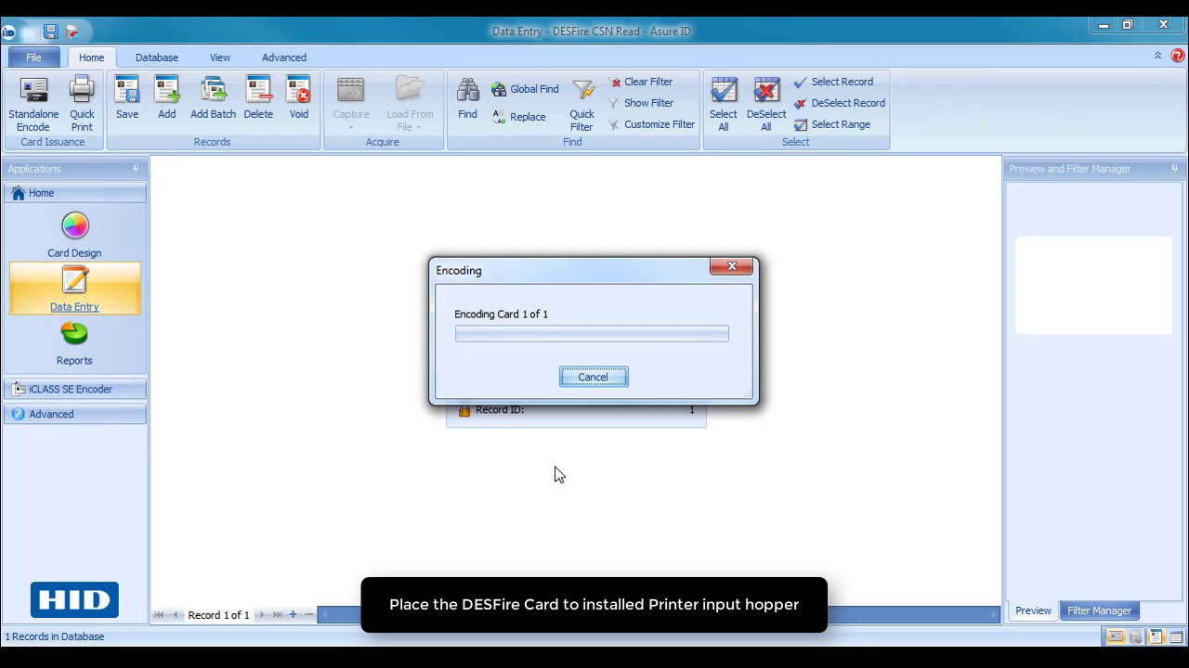Open Find with the binoculars icon
1189x668 pixels.
[467, 91]
